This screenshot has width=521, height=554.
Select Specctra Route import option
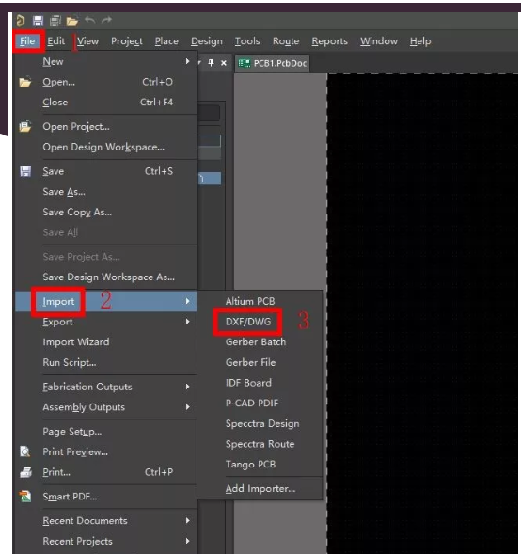pyautogui.click(x=260, y=444)
